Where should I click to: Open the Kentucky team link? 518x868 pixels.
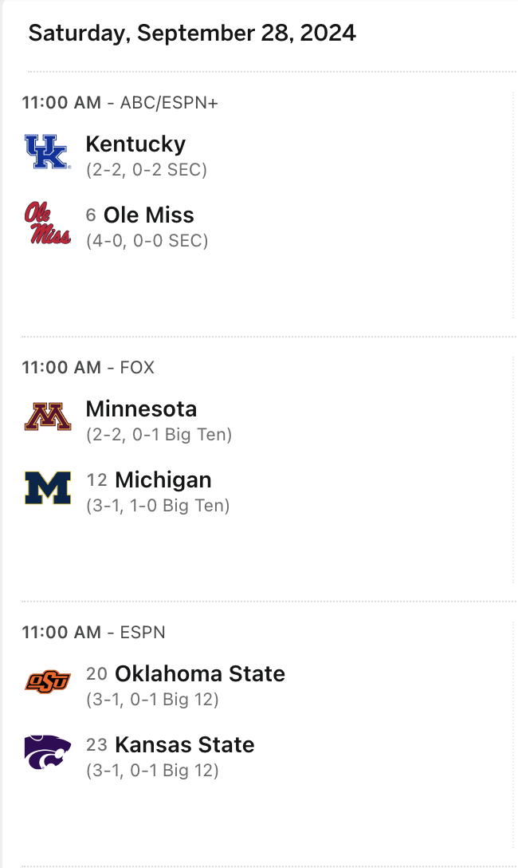[135, 144]
